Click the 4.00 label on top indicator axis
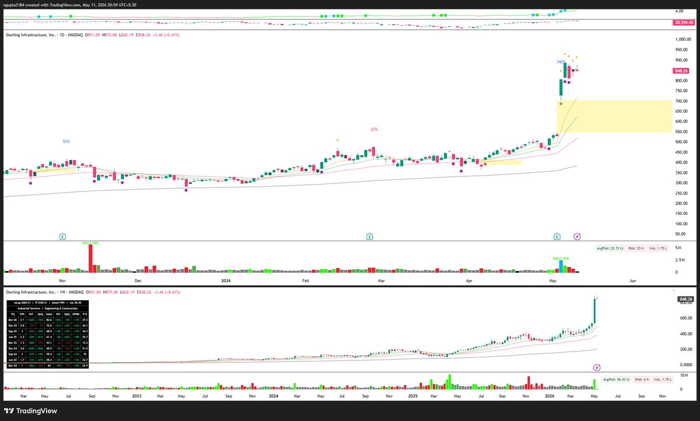700x421 pixels. pos(678,11)
